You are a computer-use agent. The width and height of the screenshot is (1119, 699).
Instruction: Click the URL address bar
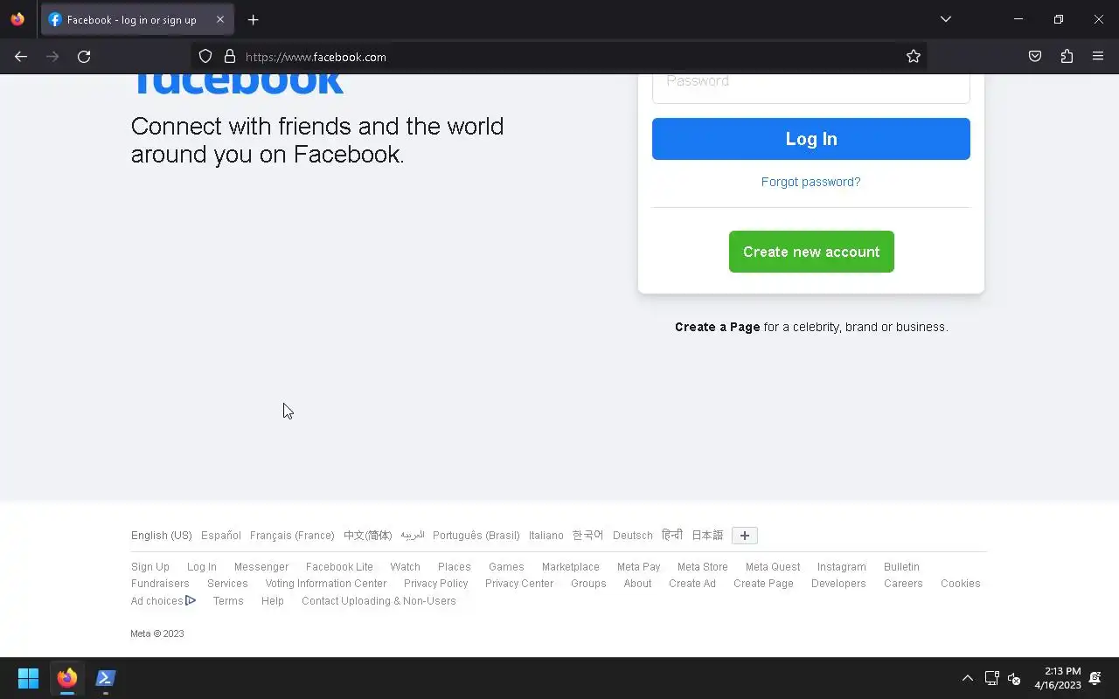click(559, 57)
